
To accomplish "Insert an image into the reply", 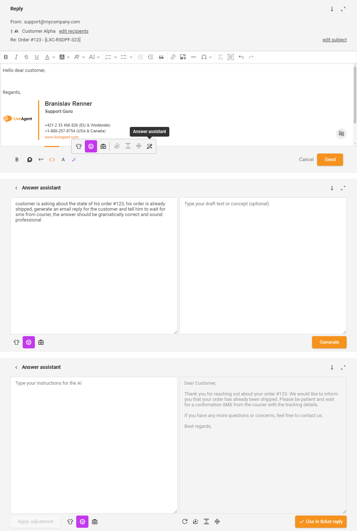I will [x=183, y=57].
